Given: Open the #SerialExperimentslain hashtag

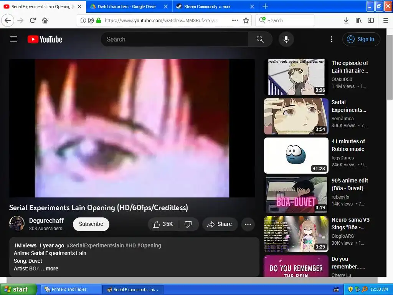Looking at the screenshot, I should coord(95,245).
